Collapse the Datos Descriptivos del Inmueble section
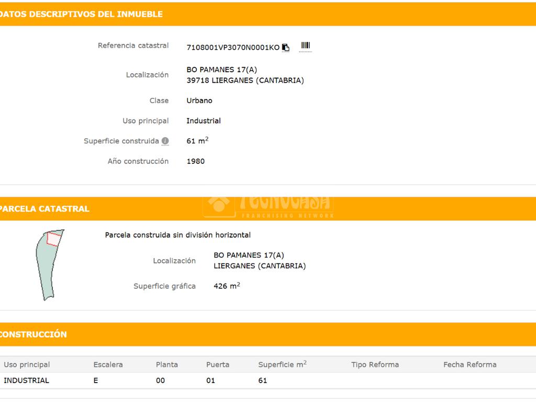Screen dimensions: 536x402 coord(81,14)
